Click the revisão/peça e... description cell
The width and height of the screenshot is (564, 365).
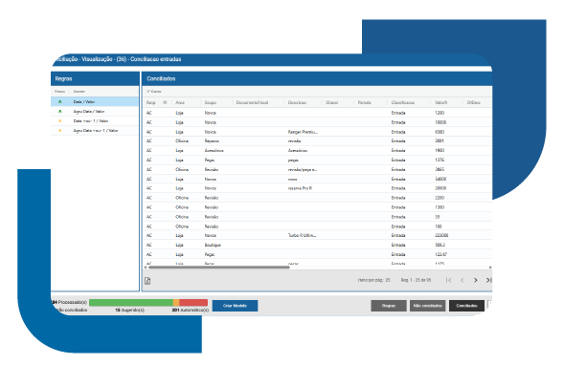[303, 170]
